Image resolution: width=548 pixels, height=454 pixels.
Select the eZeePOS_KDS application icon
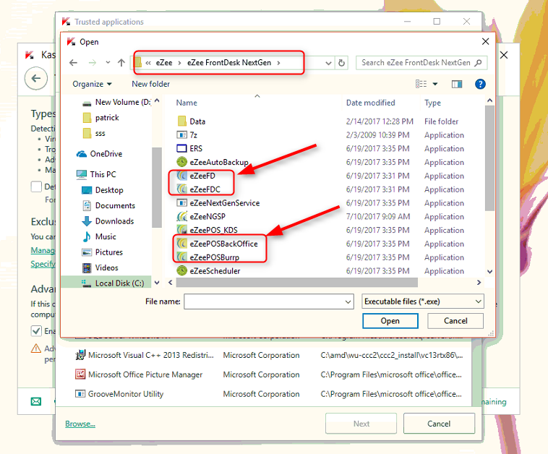click(x=181, y=230)
